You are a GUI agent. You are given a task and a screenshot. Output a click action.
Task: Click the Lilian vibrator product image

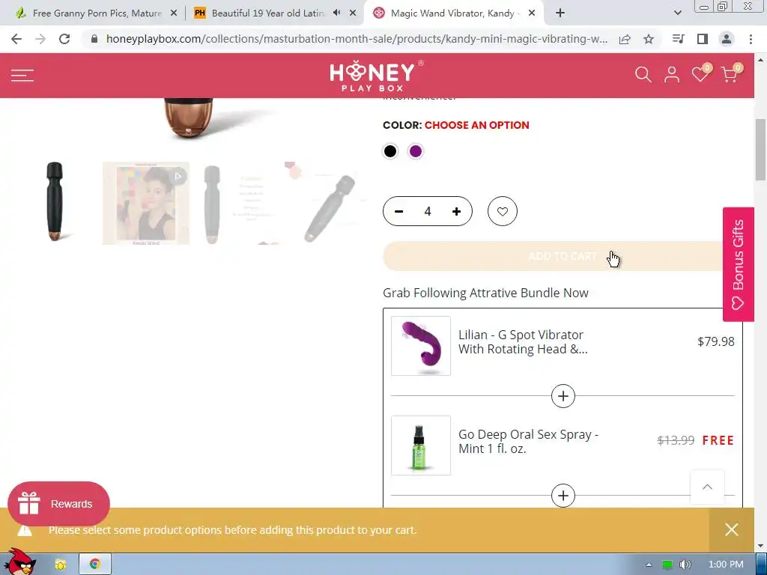(x=421, y=346)
